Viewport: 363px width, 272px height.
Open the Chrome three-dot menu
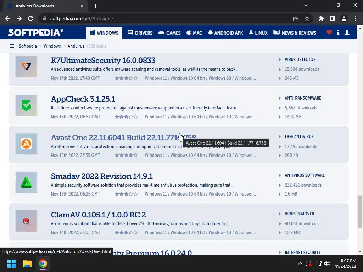coord(355,18)
